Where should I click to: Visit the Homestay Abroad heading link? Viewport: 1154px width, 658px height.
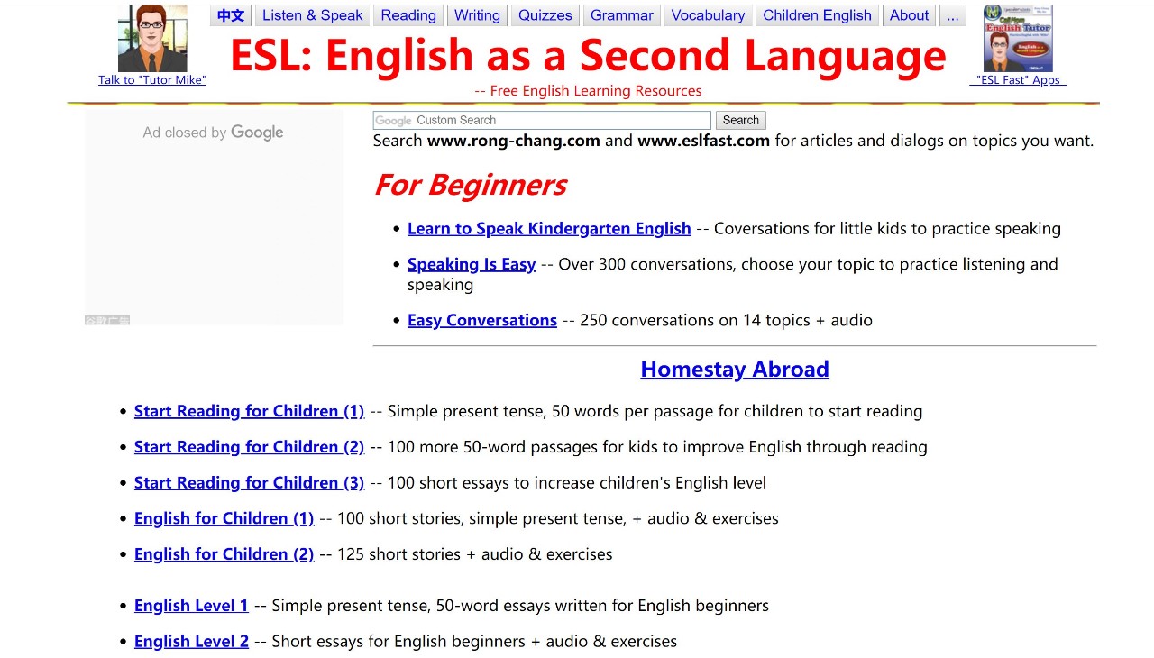tap(734, 370)
